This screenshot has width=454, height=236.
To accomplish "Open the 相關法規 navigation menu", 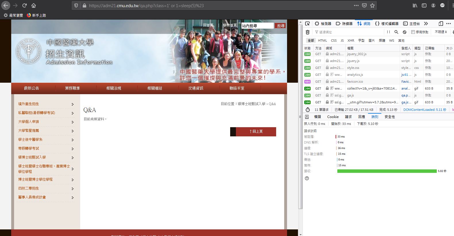I will click(113, 88).
